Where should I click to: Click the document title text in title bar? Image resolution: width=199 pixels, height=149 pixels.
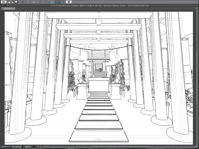pyautogui.click(x=99, y=6)
